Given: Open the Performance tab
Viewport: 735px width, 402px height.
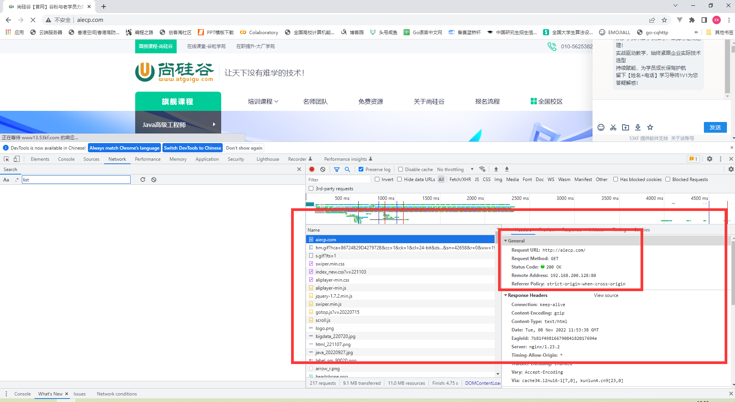Looking at the screenshot, I should (148, 159).
